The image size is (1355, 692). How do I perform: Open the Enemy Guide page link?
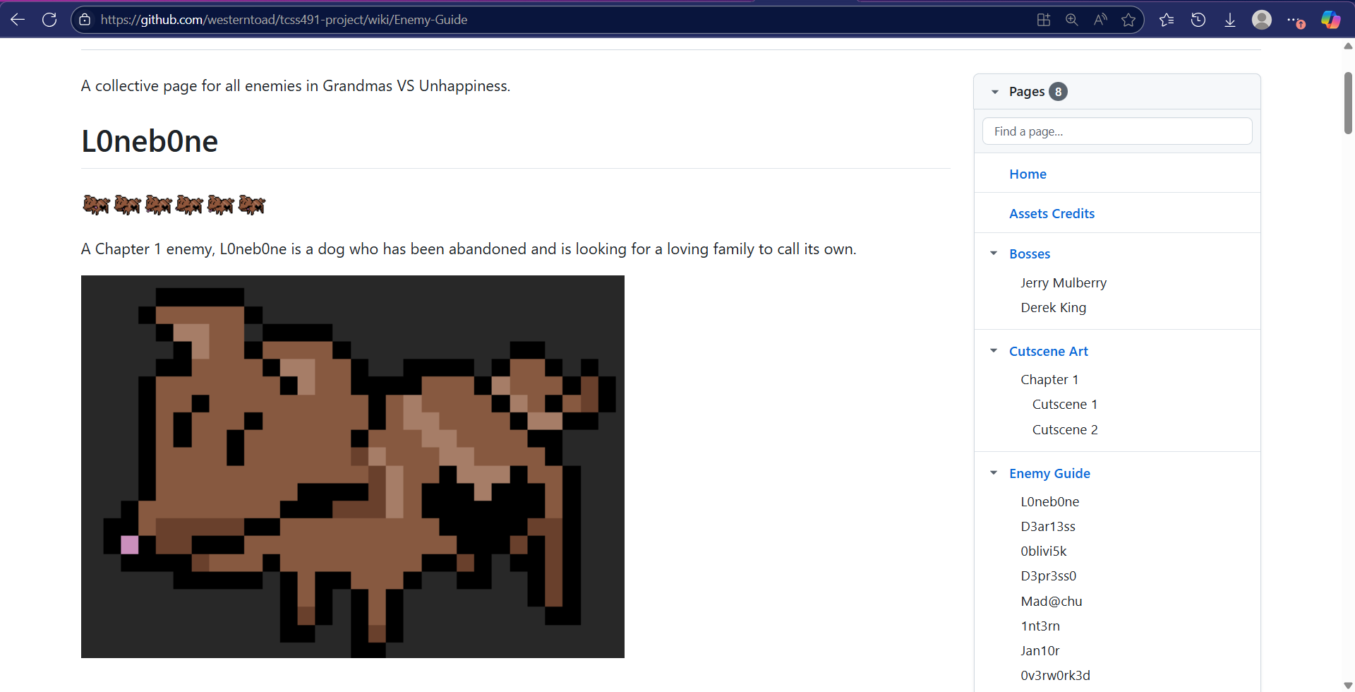[1049, 473]
